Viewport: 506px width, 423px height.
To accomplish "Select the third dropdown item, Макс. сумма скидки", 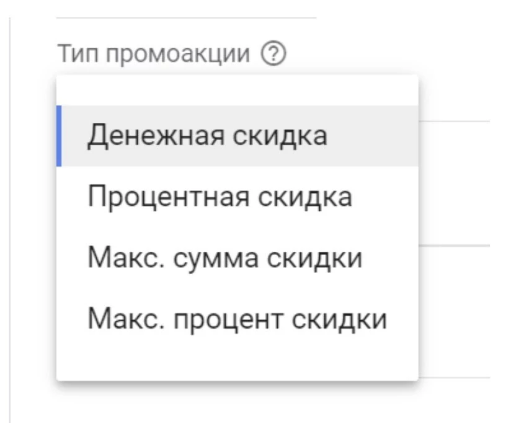I will tap(224, 258).
